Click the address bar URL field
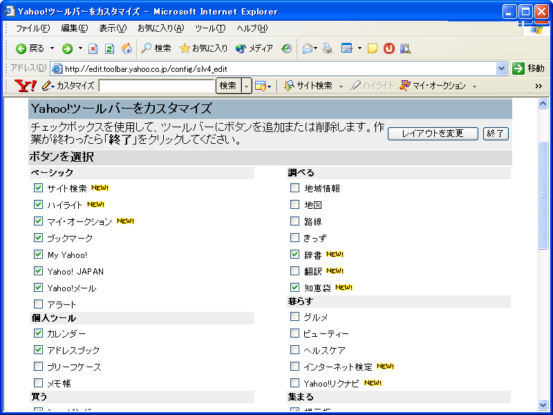This screenshot has height=415, width=553. point(279,68)
